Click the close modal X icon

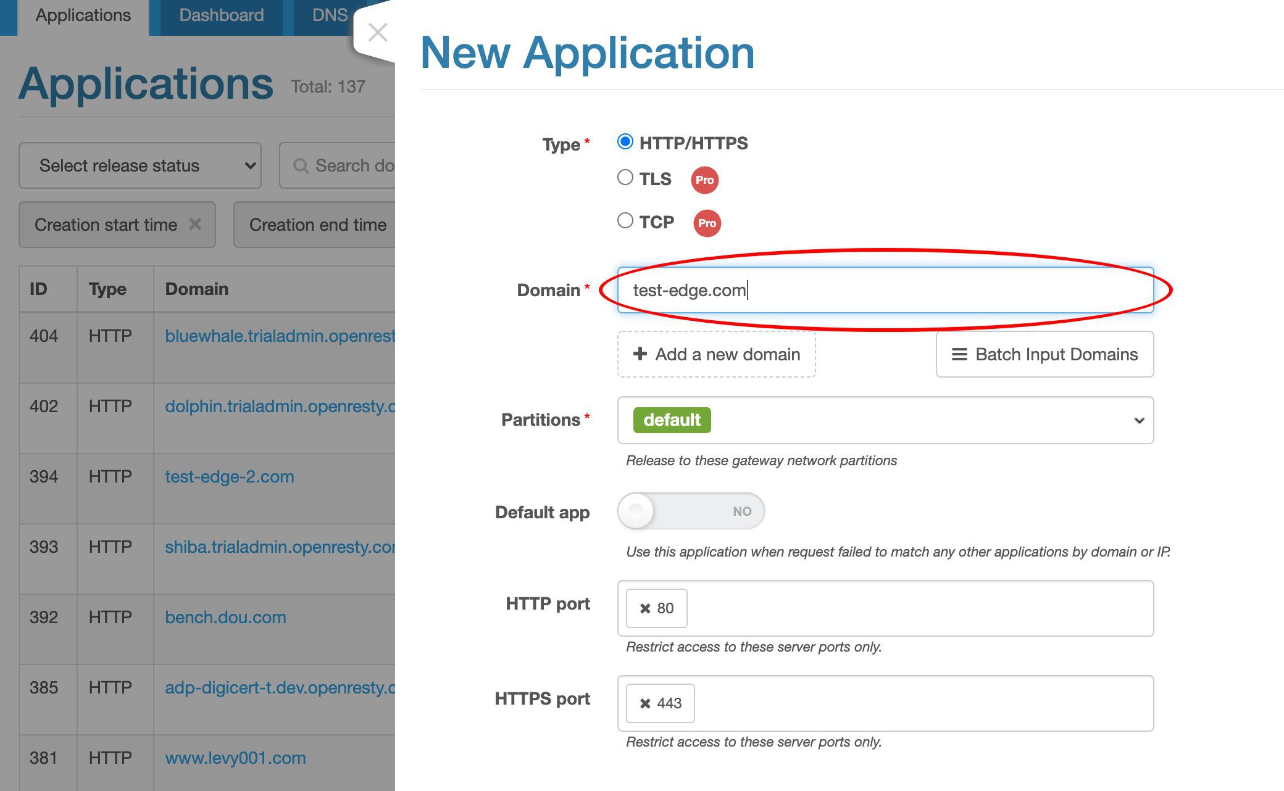click(x=376, y=31)
